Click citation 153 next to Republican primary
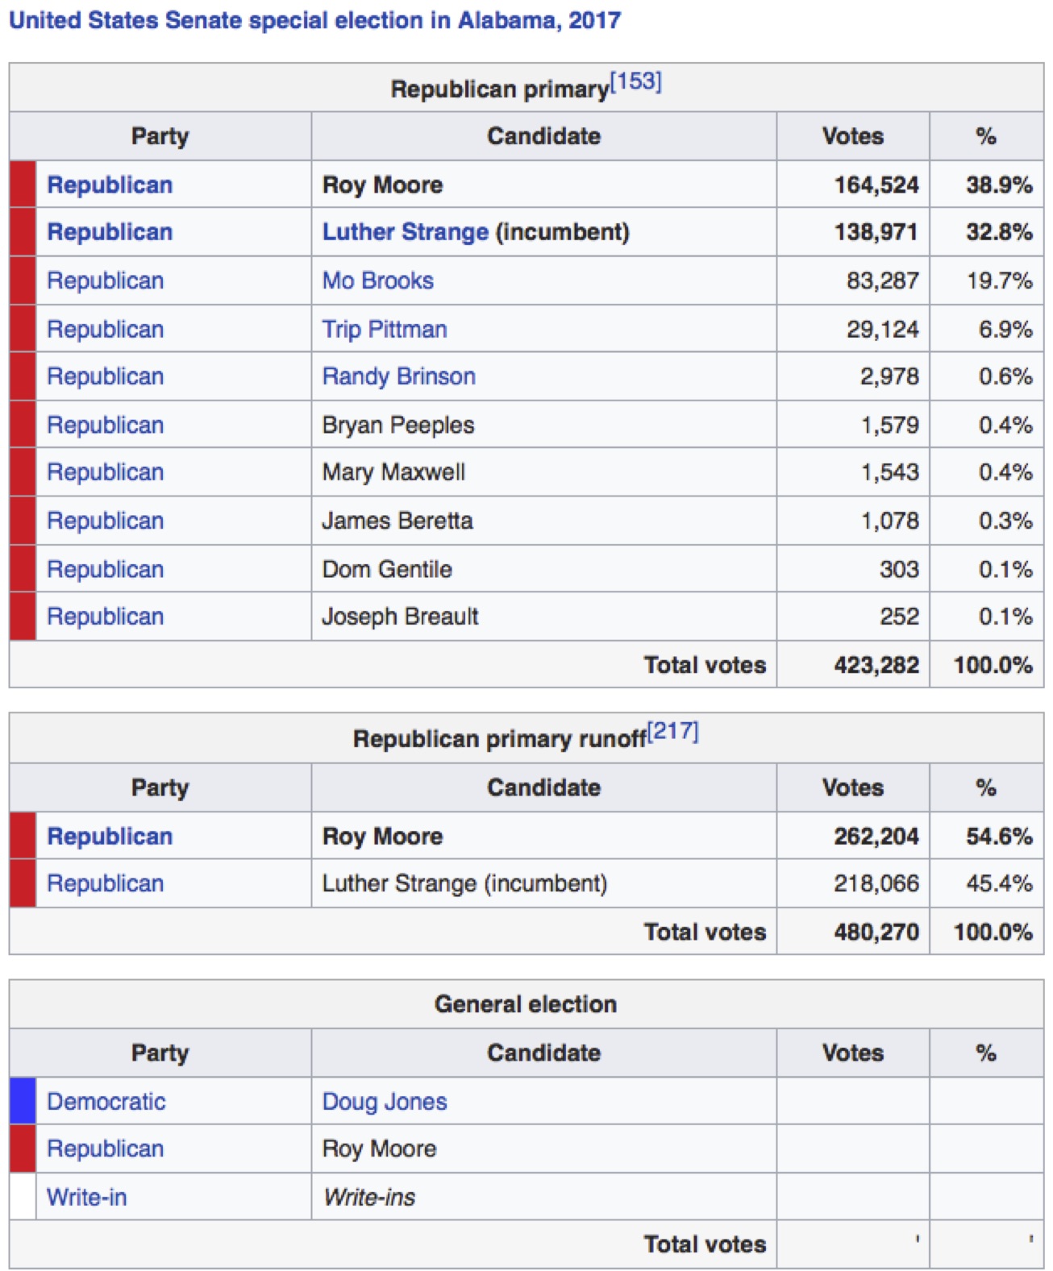1053x1271 pixels. point(635,82)
